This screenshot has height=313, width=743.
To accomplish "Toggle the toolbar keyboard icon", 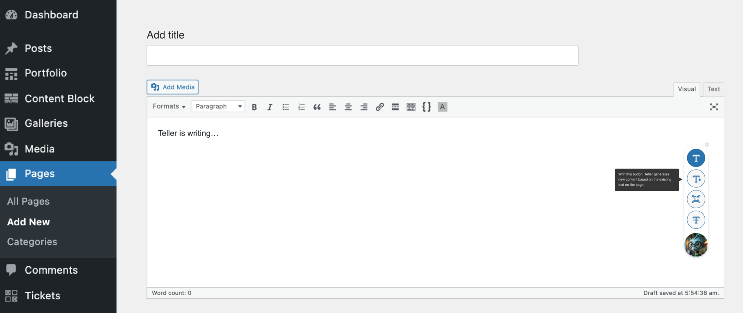I will point(411,107).
